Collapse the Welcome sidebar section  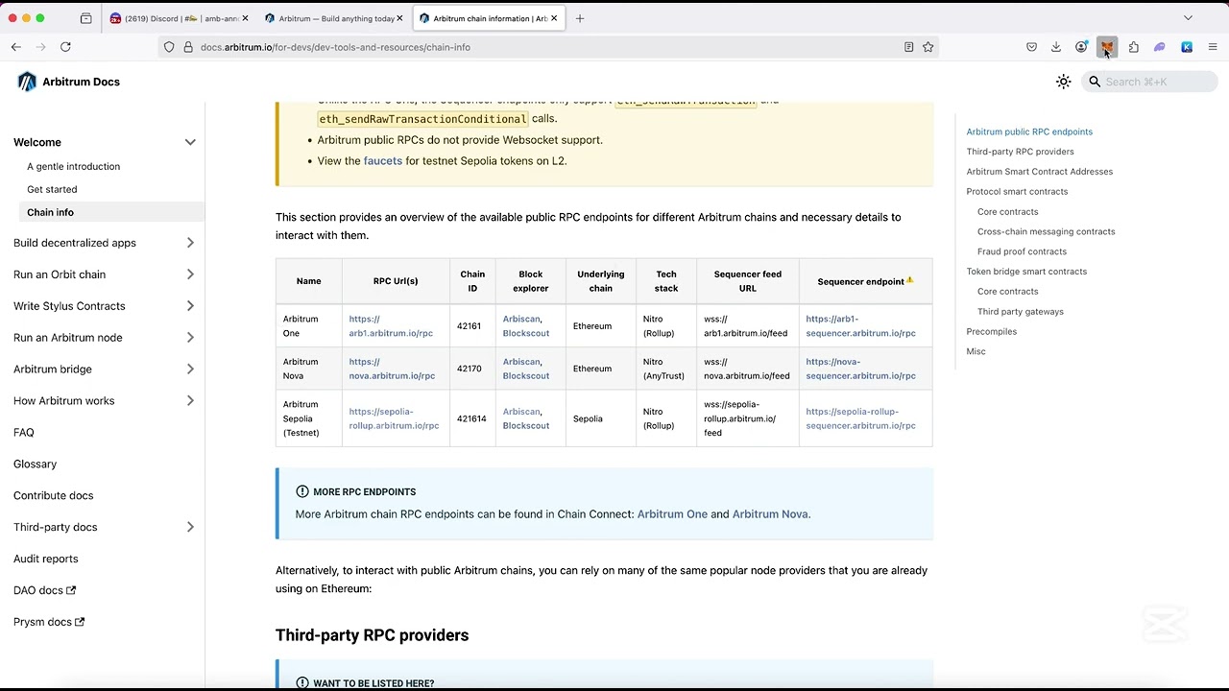click(190, 142)
